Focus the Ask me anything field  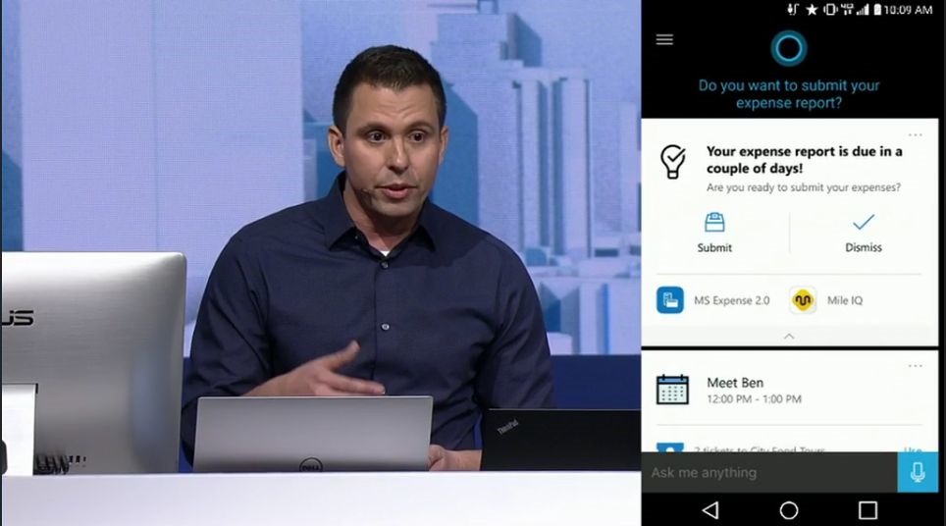pyautogui.click(x=769, y=472)
